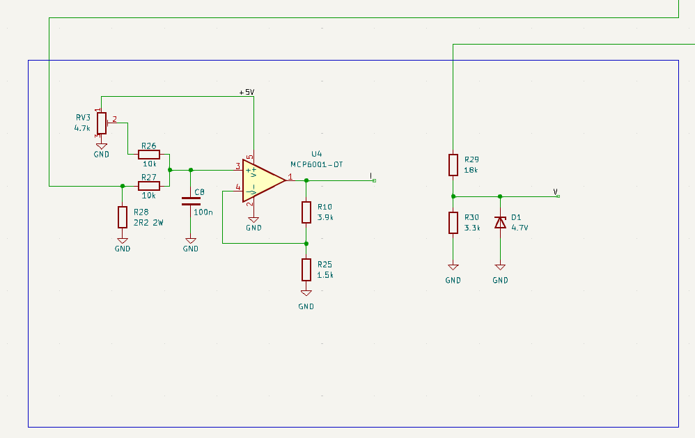Click the R29 resistor symbol
This screenshot has width=695, height=438.
pos(453,165)
